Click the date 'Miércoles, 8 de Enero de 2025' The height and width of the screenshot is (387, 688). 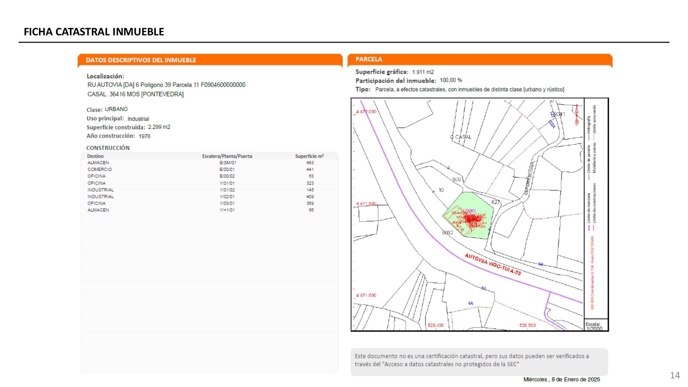point(561,379)
